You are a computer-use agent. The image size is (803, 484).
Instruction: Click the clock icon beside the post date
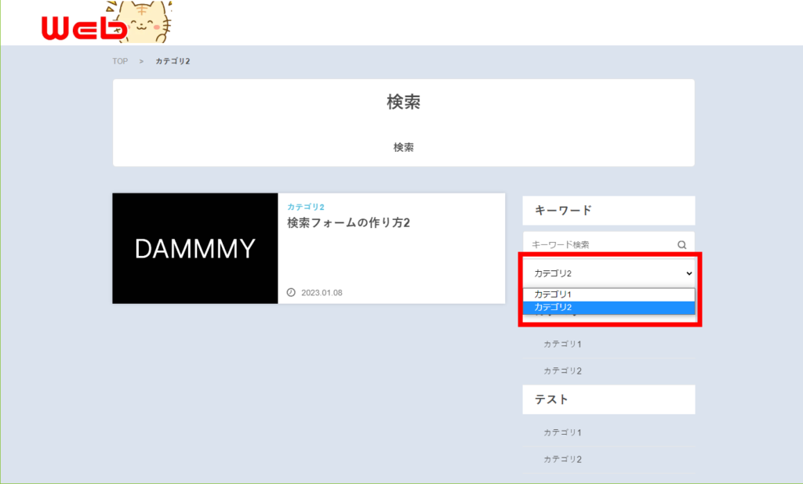click(292, 293)
